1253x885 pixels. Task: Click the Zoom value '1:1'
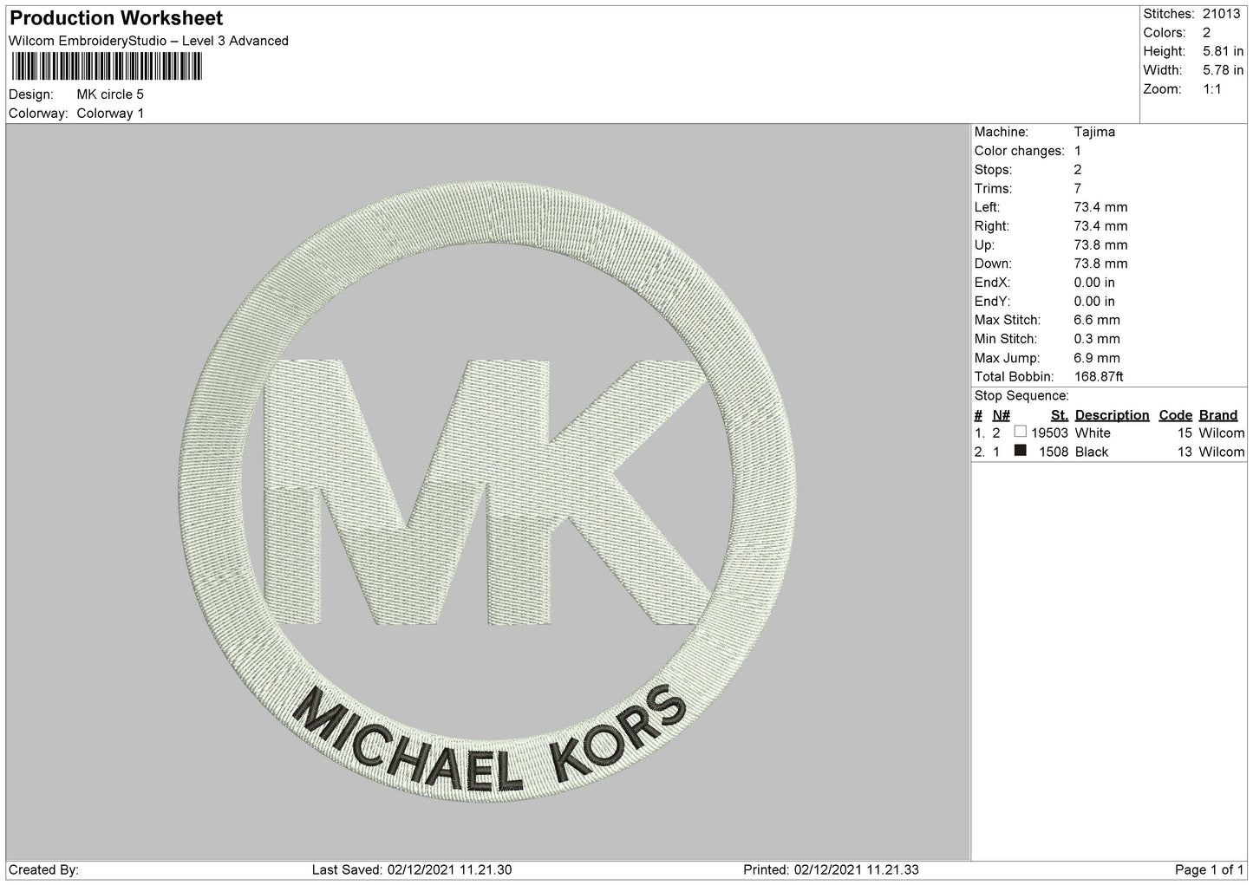1212,89
